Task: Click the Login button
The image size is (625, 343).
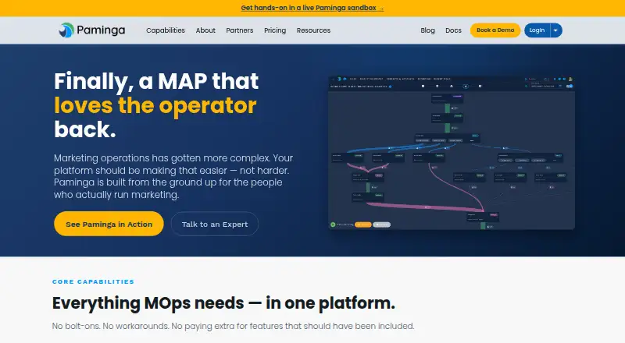Action: click(x=537, y=30)
